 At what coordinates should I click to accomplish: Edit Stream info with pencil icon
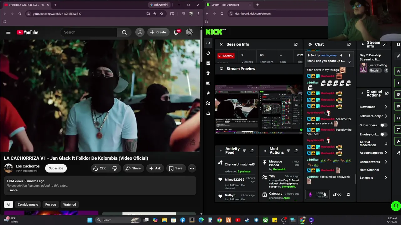point(385,44)
